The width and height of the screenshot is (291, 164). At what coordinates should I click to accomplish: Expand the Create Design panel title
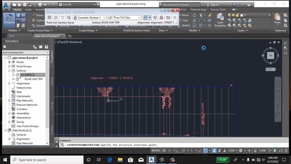(88, 31)
